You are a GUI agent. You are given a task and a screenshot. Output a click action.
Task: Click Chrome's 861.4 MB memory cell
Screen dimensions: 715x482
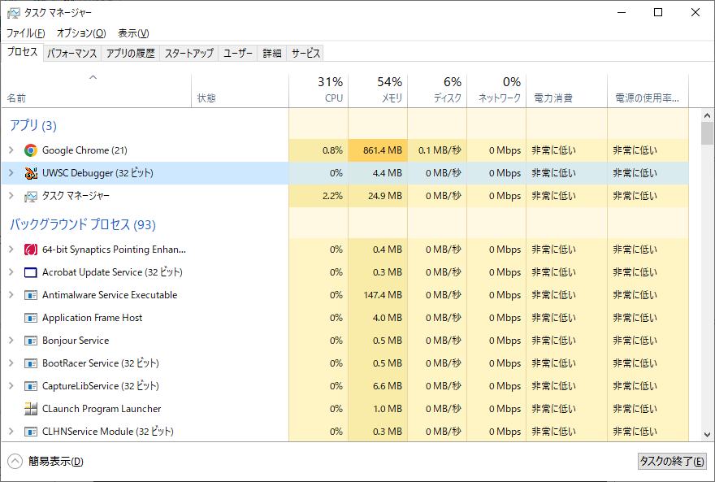pos(378,150)
